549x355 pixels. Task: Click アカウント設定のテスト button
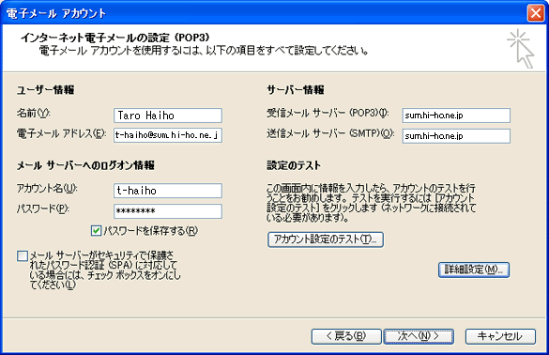[326, 239]
